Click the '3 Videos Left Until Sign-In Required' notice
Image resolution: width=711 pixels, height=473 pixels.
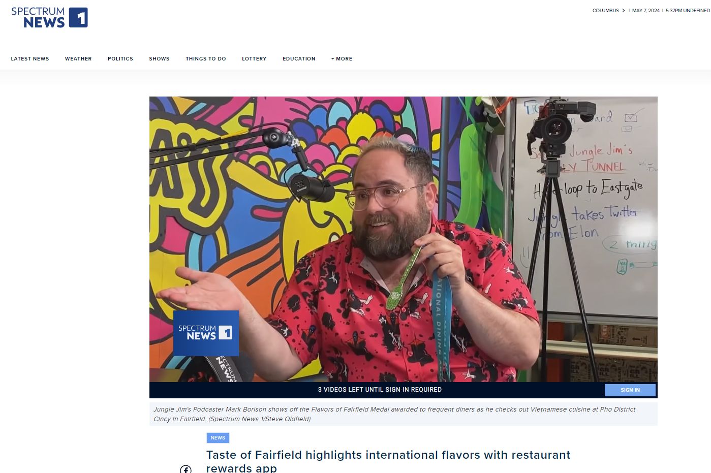tap(380, 390)
